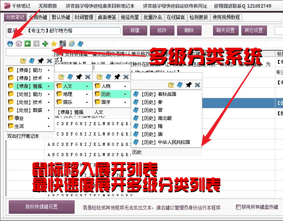Click the blue notebook toolbar icon
283x221 pixels.
pyautogui.click(x=80, y=44)
